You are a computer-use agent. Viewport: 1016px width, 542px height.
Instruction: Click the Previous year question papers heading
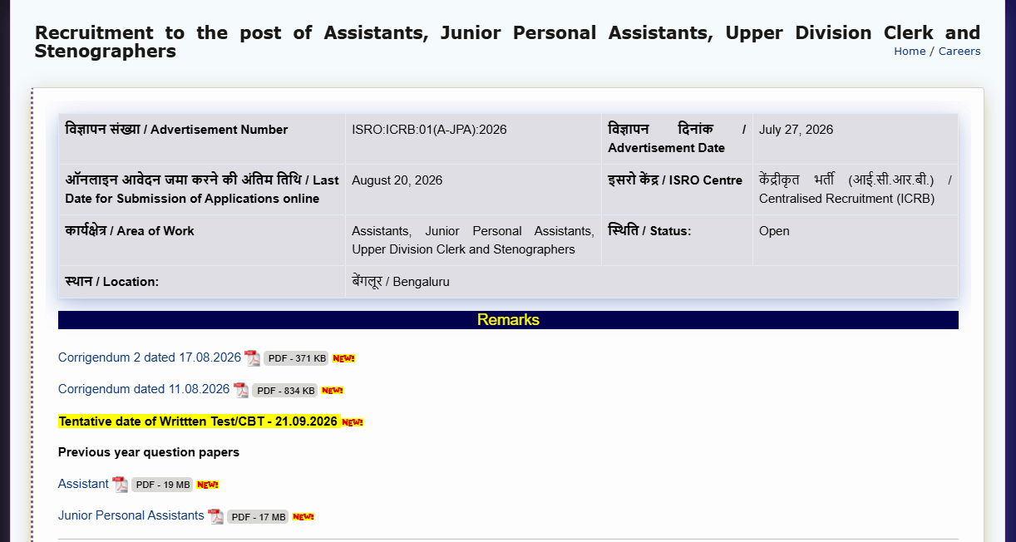click(149, 452)
